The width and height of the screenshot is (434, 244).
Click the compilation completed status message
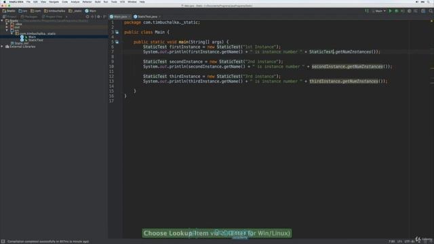(x=48, y=241)
